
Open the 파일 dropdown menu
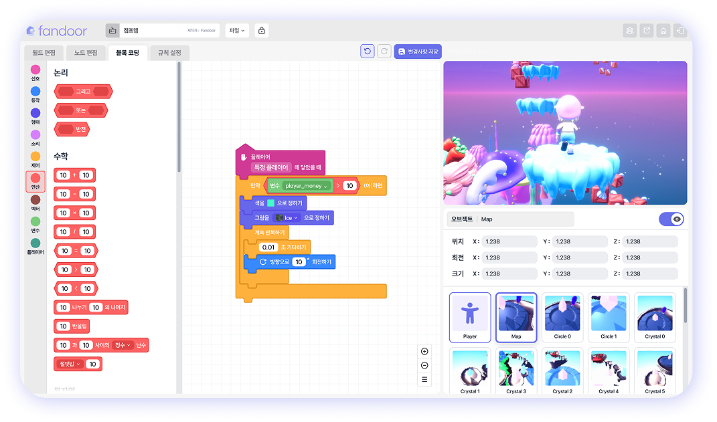click(x=237, y=30)
